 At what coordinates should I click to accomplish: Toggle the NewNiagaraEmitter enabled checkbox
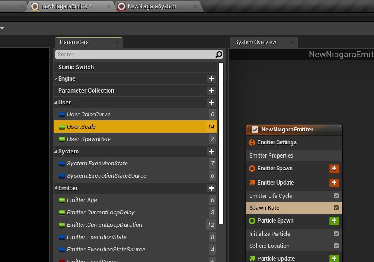(x=255, y=130)
